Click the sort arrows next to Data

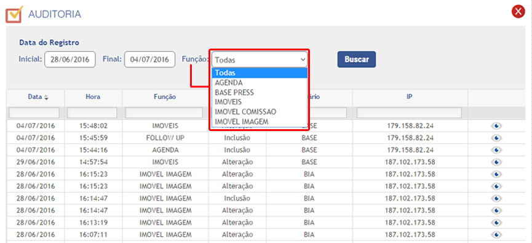(46, 97)
